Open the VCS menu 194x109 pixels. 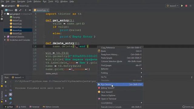(57, 2)
